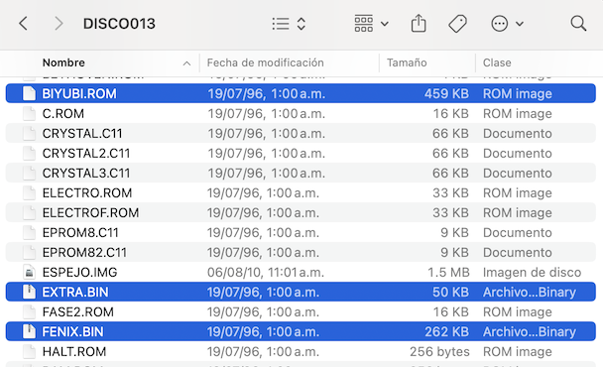
Task: Click the ELECTRO.ROM file icon
Action: coord(29,192)
